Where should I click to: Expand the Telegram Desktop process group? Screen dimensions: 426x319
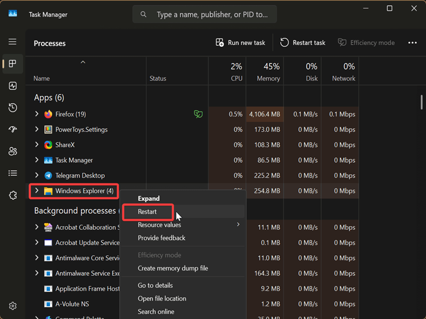click(x=37, y=175)
